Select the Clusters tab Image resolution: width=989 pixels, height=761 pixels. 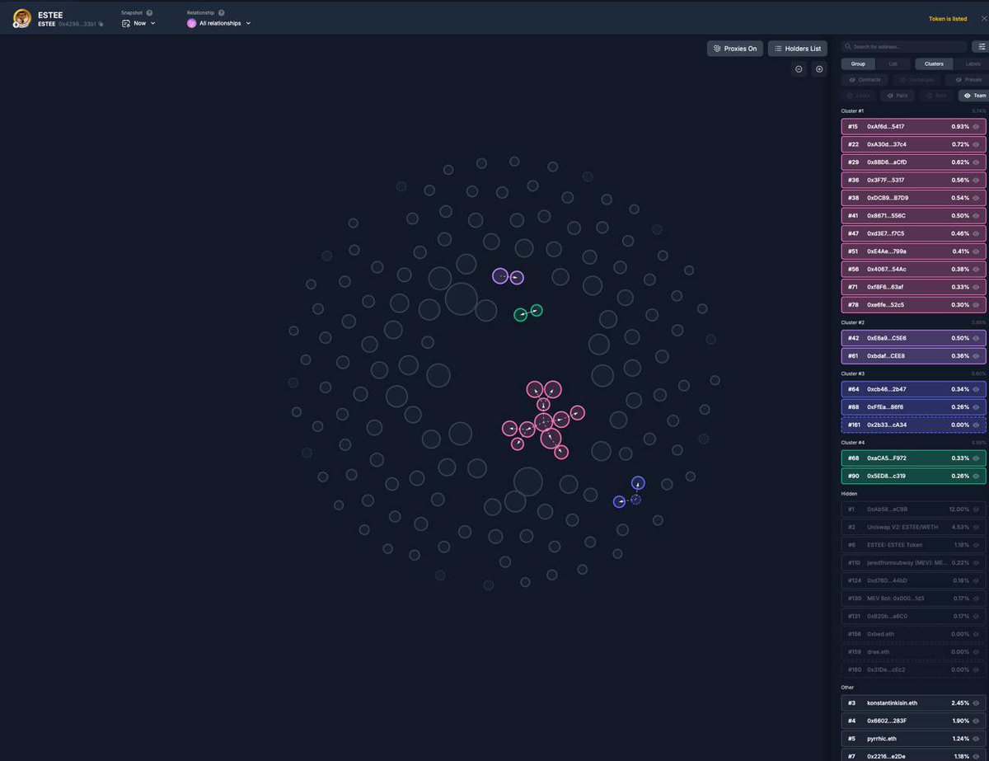click(x=934, y=63)
